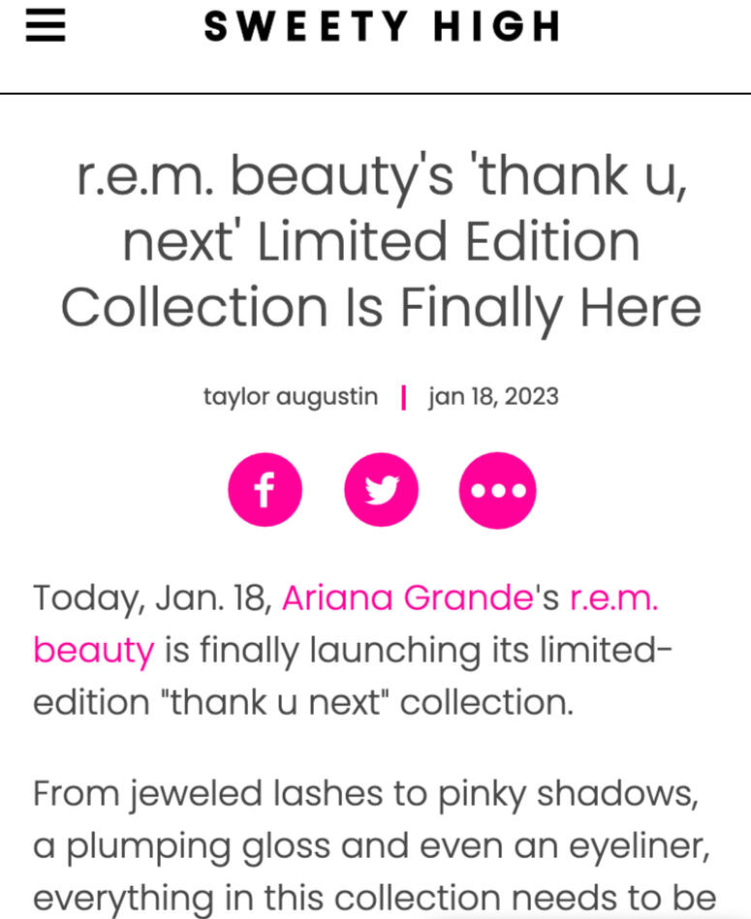
Task: Click the jan 18, 2023 publish date
Action: point(493,397)
